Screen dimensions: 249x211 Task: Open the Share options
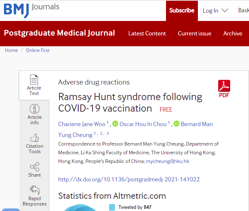pos(34,169)
